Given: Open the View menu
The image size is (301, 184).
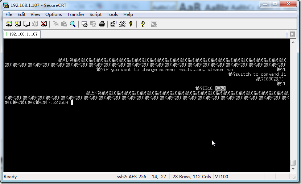Looking at the screenshot, I should tap(35, 14).
